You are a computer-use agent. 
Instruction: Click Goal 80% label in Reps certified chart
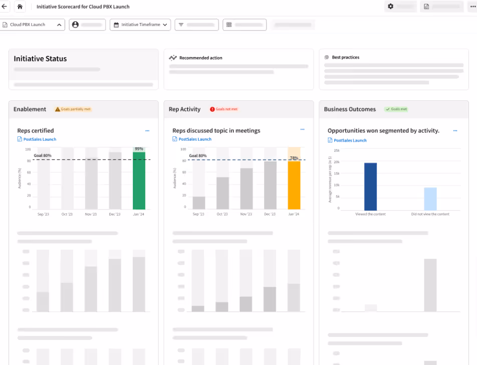click(x=43, y=155)
